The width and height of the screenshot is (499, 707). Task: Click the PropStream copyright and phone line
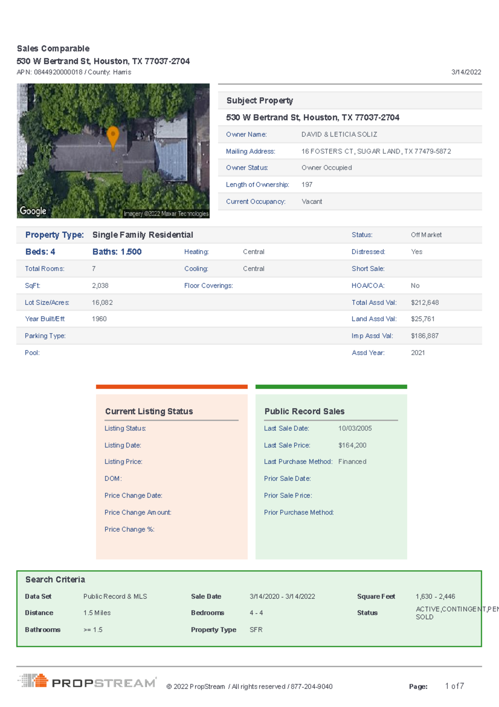pos(249,687)
